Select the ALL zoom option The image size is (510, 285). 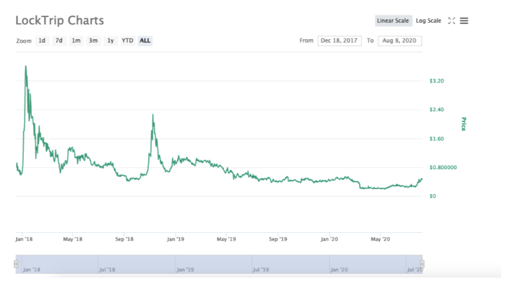[145, 40]
